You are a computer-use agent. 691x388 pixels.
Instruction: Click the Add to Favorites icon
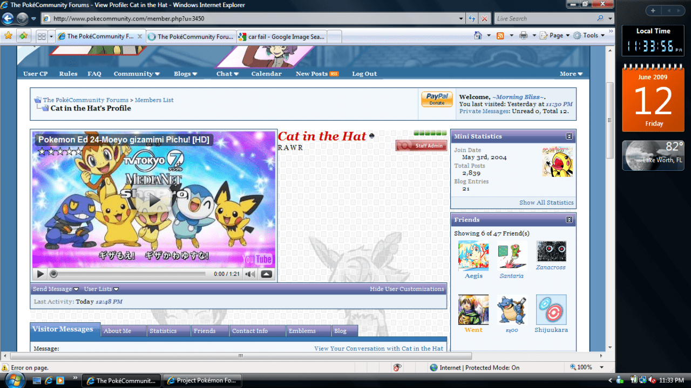pos(23,36)
